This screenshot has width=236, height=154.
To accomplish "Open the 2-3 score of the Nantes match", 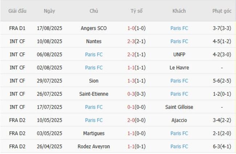I will pos(131,41).
